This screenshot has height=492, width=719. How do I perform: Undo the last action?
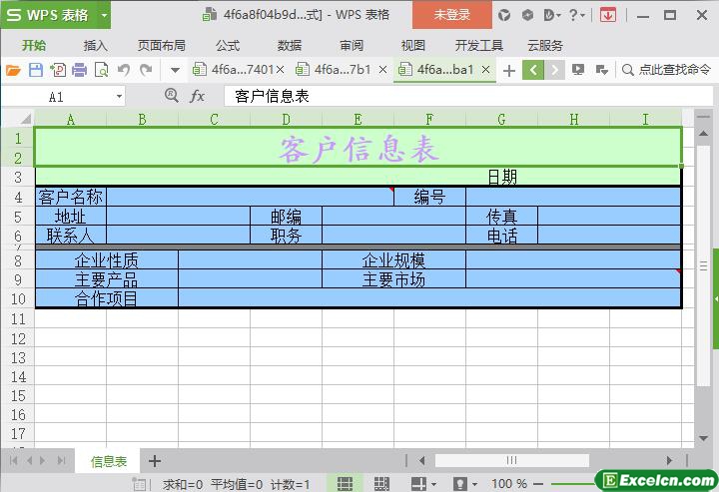pyautogui.click(x=124, y=70)
